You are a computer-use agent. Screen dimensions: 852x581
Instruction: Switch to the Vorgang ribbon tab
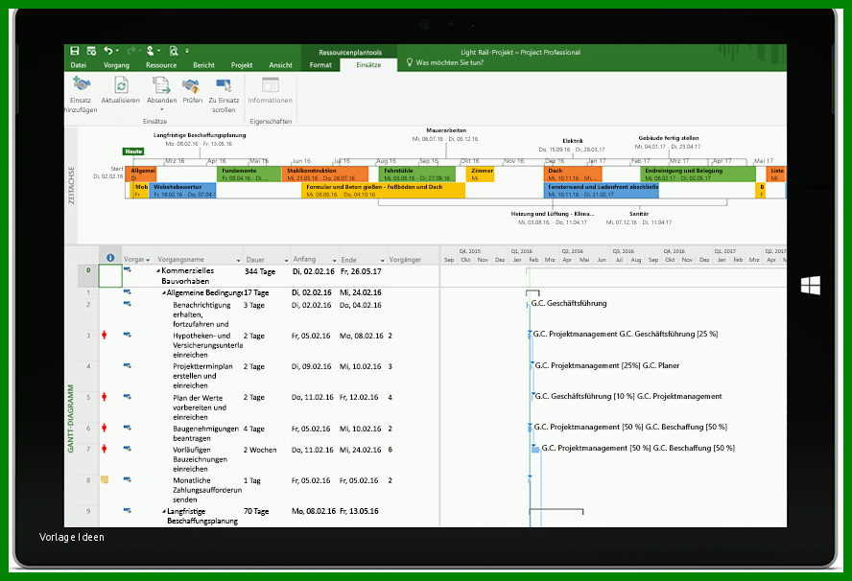(116, 65)
